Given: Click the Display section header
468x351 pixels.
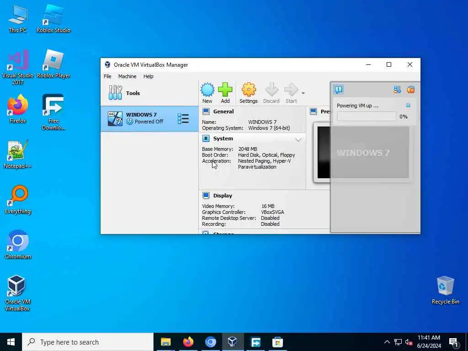Looking at the screenshot, I should click(223, 196).
